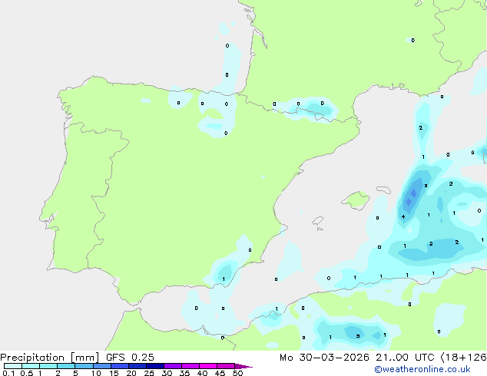Pick the 0.1–0.5 mm lightest cyan legend swatch

pos(13,366)
